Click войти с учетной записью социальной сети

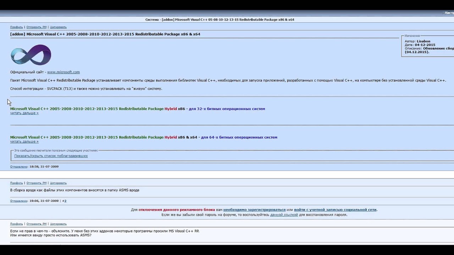click(x=335, y=210)
